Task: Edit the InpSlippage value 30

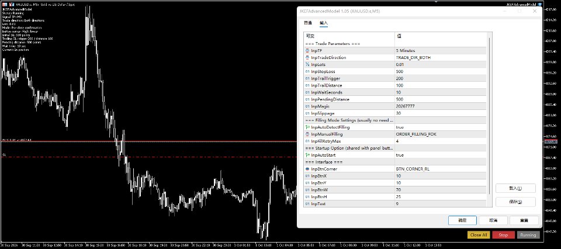Action: coord(441,113)
